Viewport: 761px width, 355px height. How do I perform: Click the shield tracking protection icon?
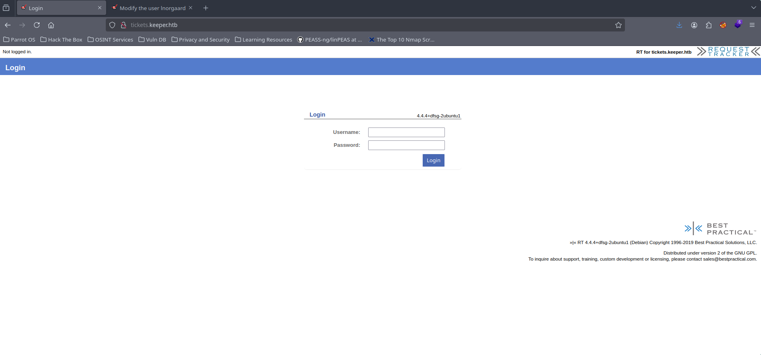112,25
